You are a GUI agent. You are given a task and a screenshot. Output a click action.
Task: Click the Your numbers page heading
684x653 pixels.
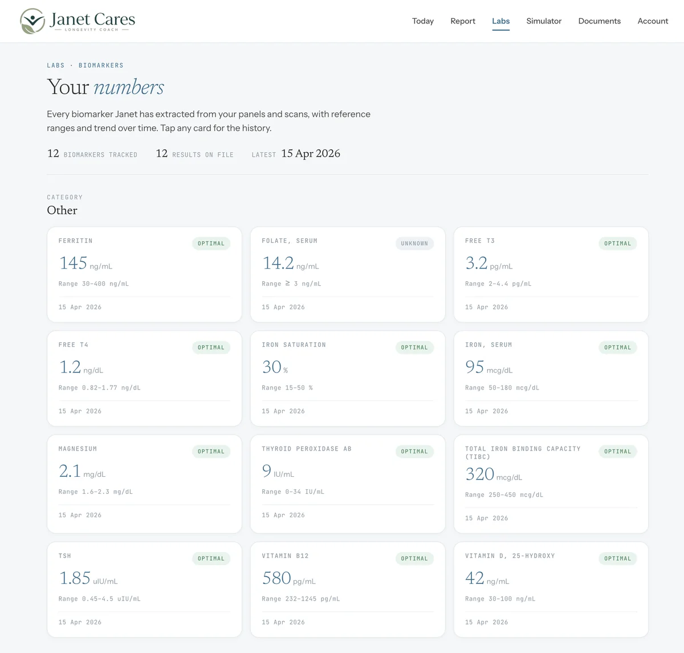click(105, 87)
